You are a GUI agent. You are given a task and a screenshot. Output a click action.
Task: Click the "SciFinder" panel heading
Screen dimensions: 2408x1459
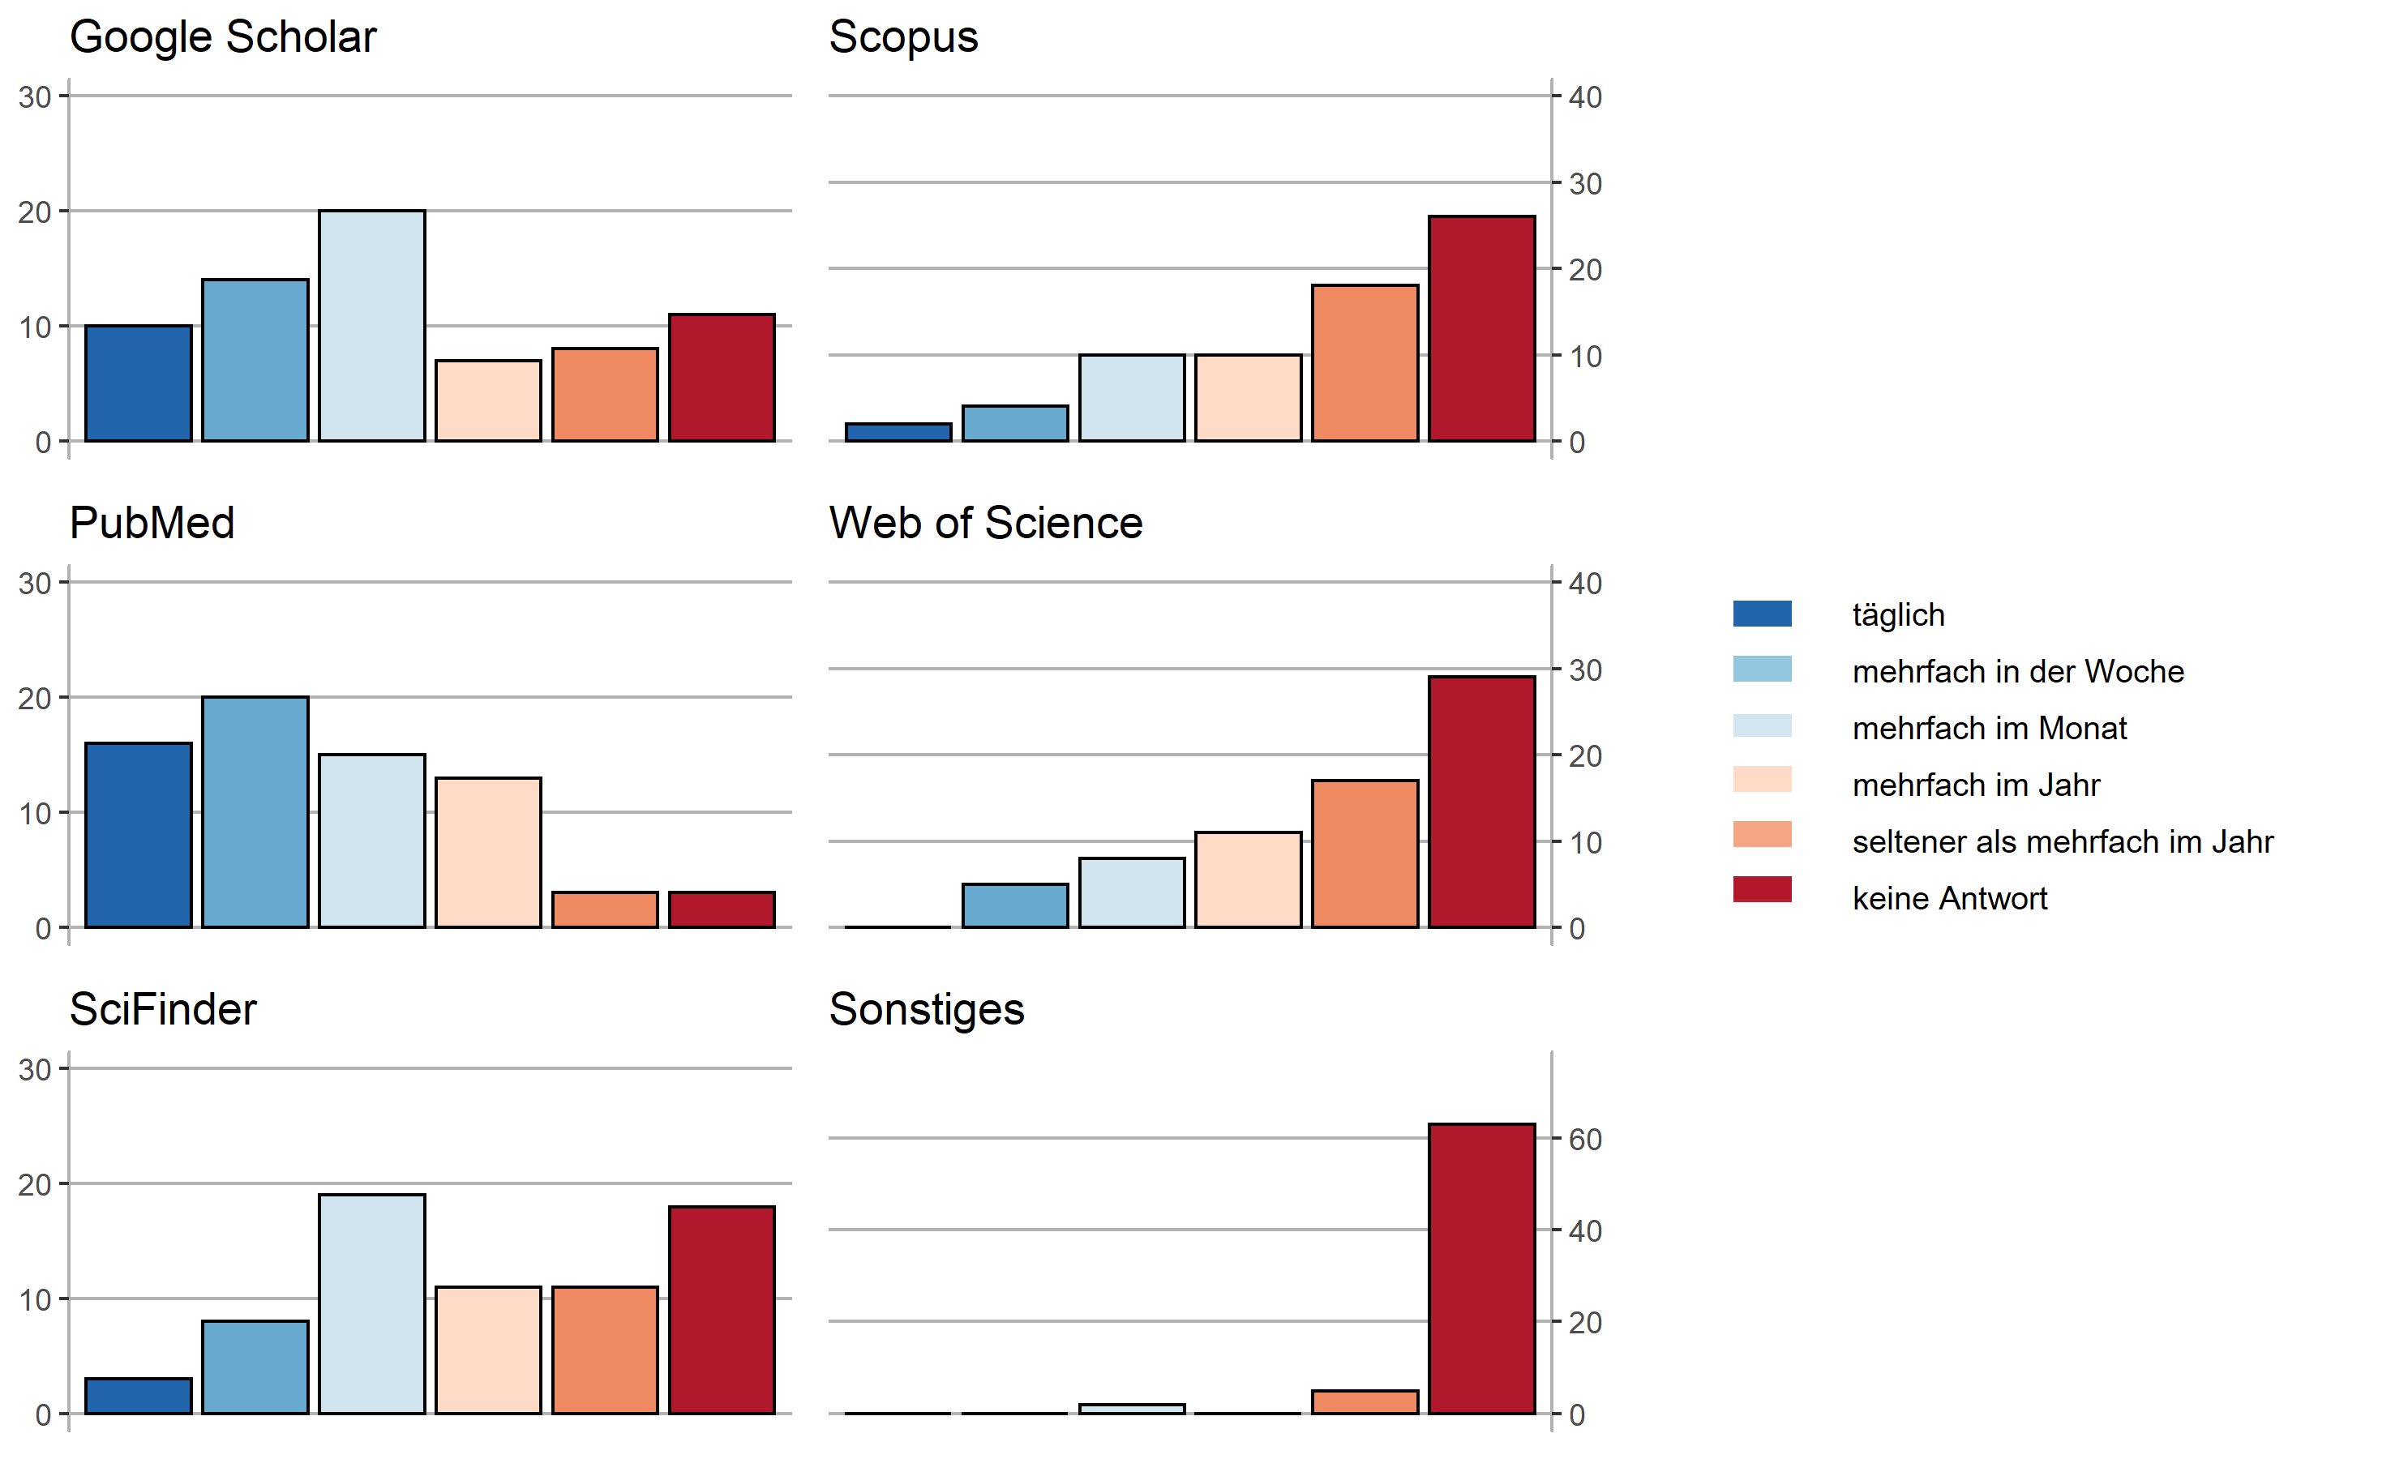(x=162, y=1009)
